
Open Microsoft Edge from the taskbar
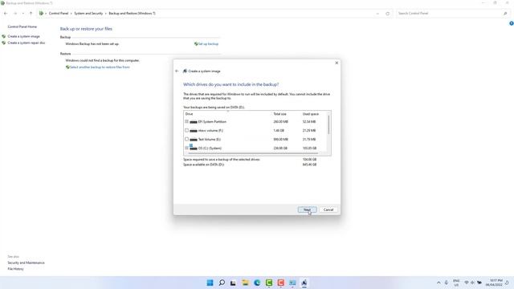pos(257,283)
